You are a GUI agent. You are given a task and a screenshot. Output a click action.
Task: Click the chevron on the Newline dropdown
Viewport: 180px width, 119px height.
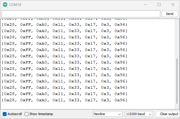point(120,115)
